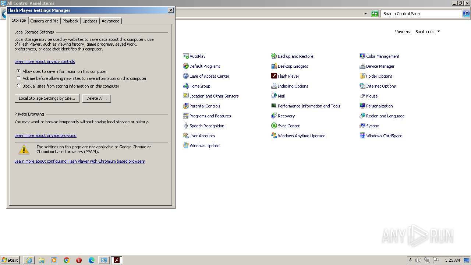Launch Opera from the taskbar
The height and width of the screenshot is (265, 471).
[79, 260]
